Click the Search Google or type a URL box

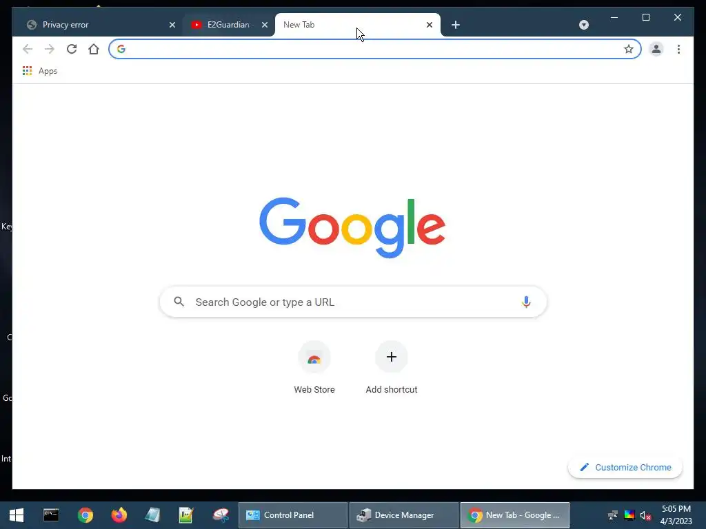click(353, 302)
